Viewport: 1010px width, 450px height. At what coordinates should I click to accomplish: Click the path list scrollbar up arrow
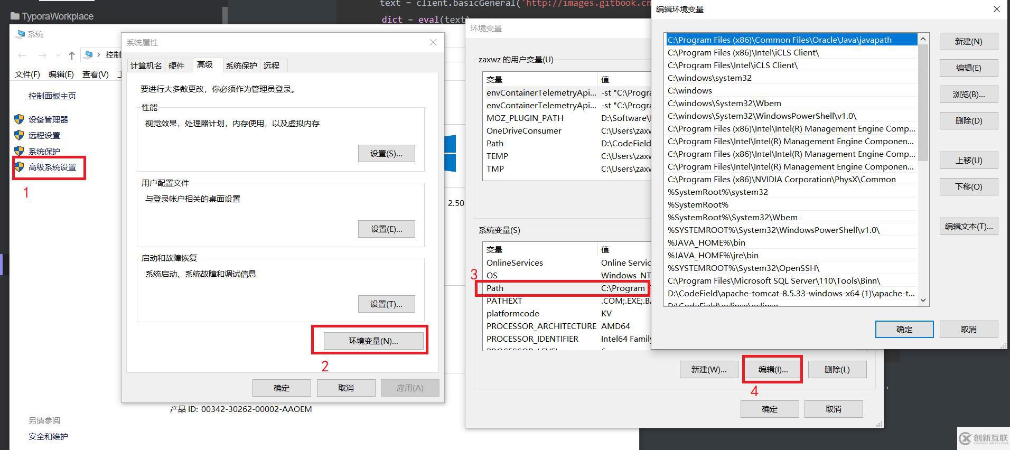tap(923, 39)
